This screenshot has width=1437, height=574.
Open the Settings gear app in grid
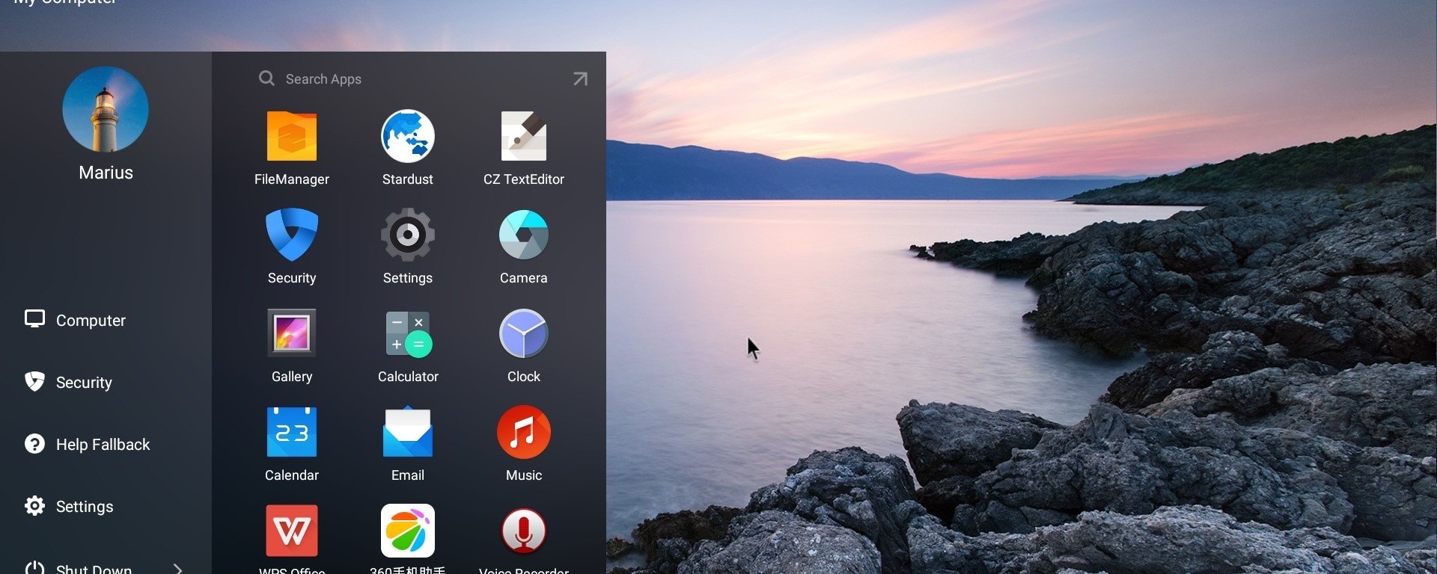[x=407, y=235]
